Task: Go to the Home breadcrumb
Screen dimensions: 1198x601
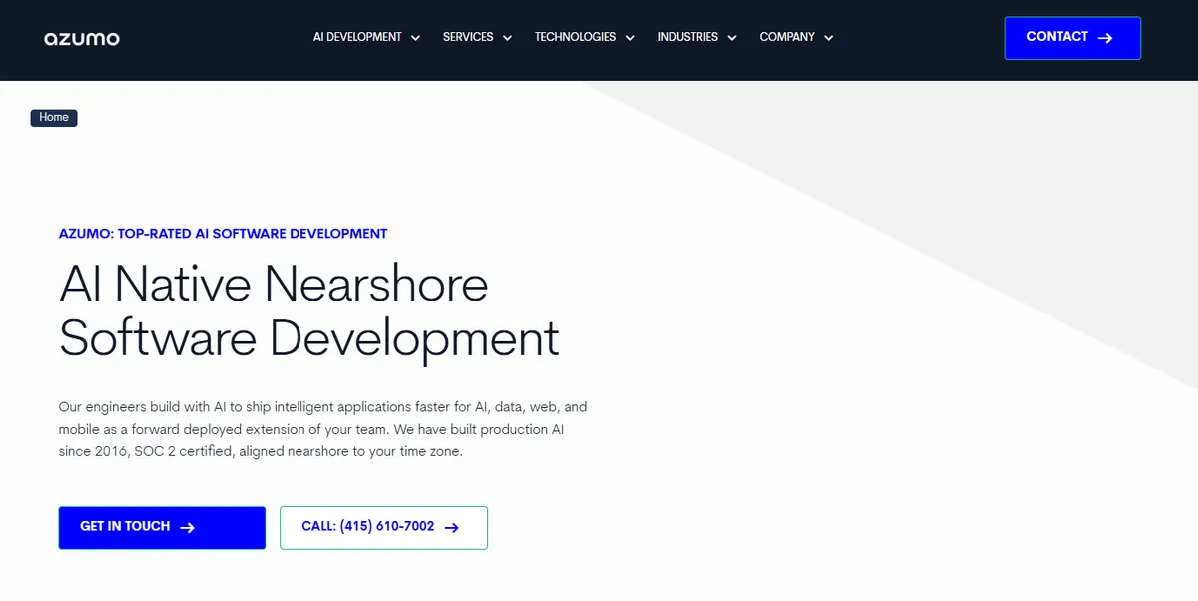Action: [x=54, y=118]
